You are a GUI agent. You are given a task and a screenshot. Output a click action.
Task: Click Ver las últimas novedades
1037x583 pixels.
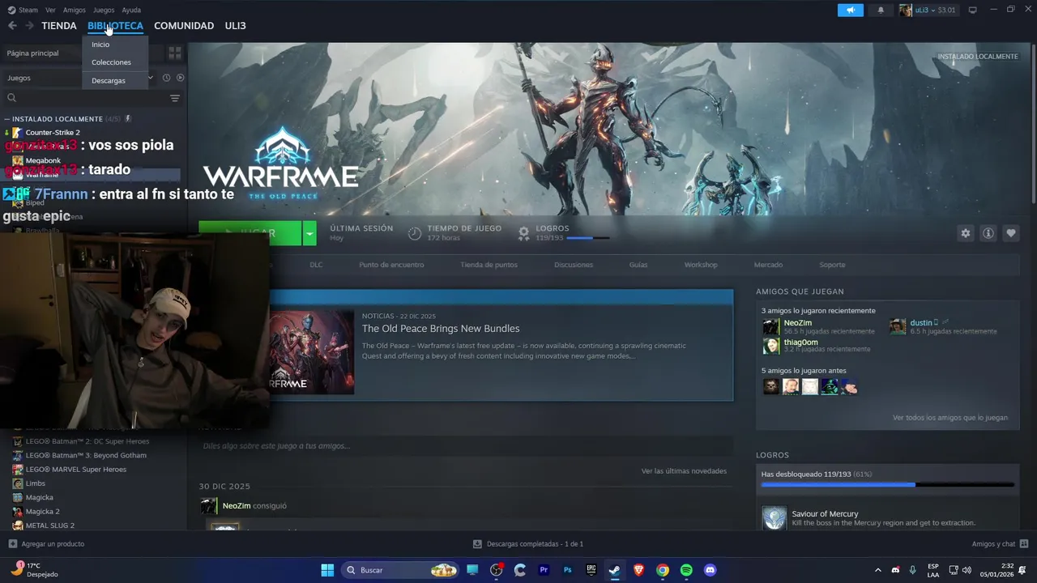[x=684, y=471]
